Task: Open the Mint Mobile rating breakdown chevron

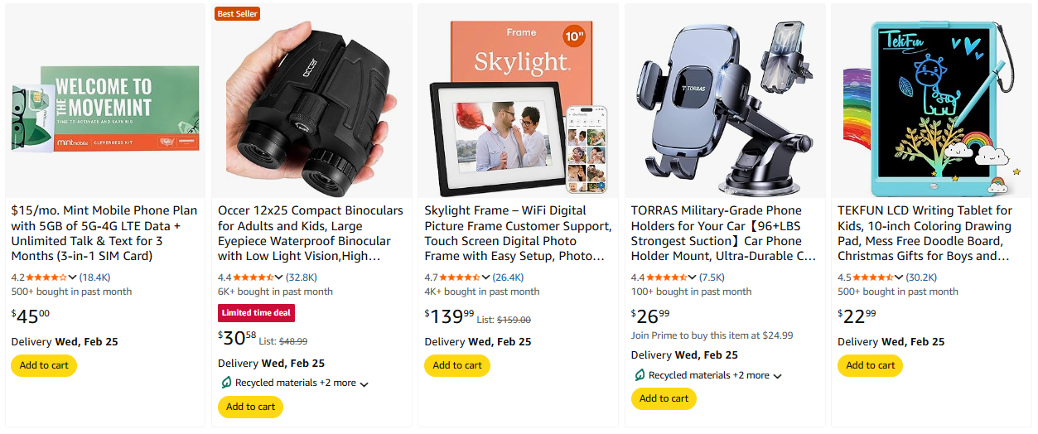Action: point(72,277)
